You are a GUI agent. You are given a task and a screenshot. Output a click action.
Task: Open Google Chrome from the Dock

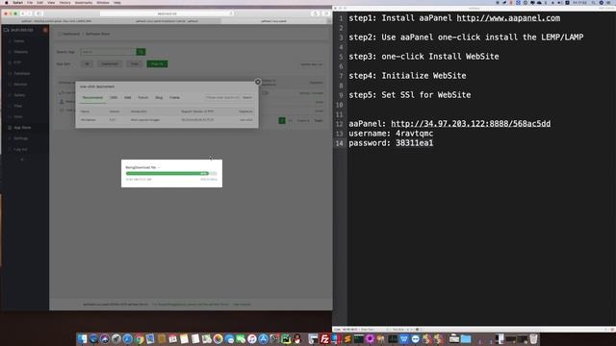coord(139,339)
